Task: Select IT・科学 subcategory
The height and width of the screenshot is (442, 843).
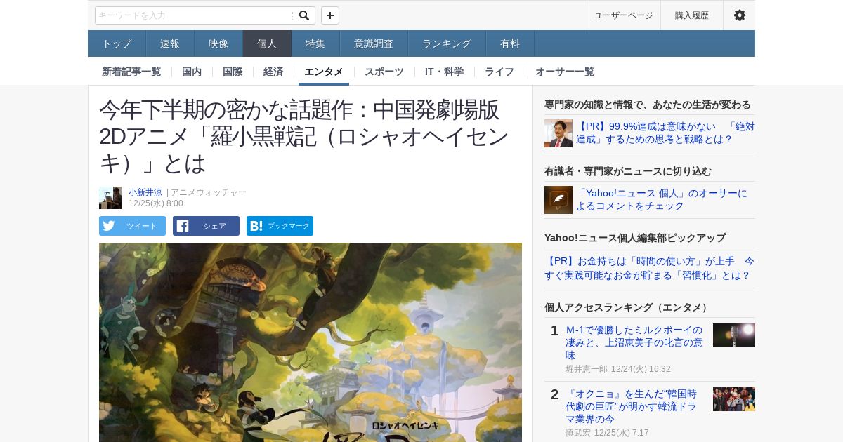Action: (x=444, y=72)
